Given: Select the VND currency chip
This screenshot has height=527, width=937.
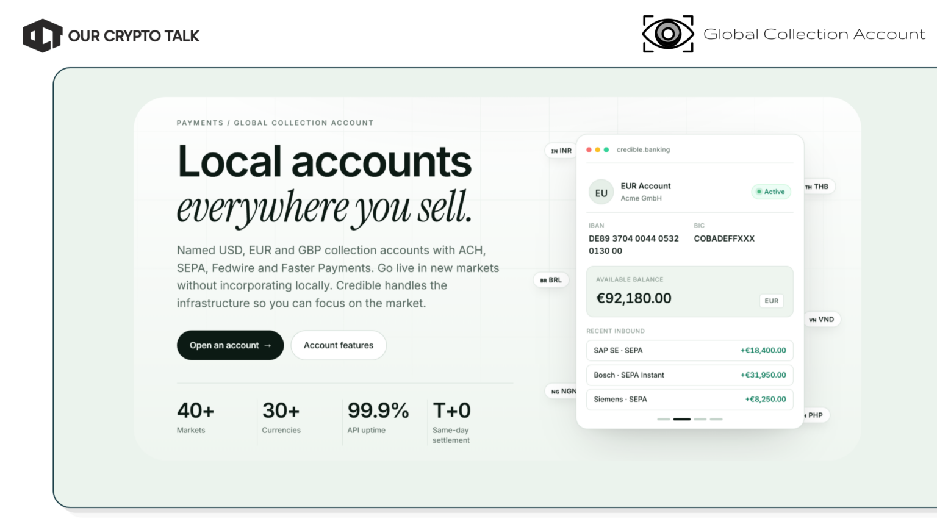Looking at the screenshot, I should click(822, 320).
